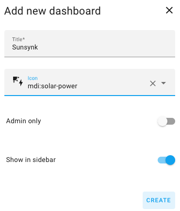The image size is (180, 211).
Task: Click the Admin only label
Action: pyautogui.click(x=23, y=121)
